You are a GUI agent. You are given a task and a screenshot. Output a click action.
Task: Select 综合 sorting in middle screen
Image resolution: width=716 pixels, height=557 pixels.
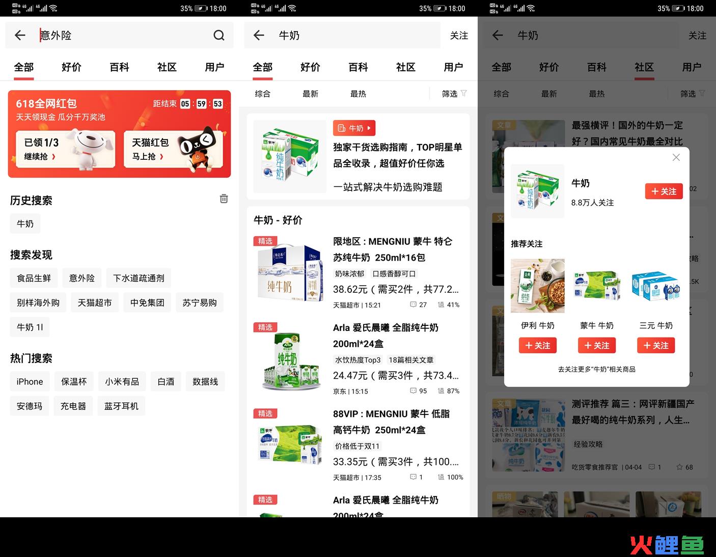[x=262, y=94]
